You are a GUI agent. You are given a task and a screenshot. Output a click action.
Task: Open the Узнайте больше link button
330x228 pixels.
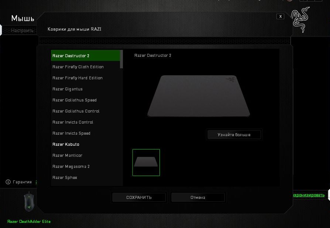[x=234, y=135]
